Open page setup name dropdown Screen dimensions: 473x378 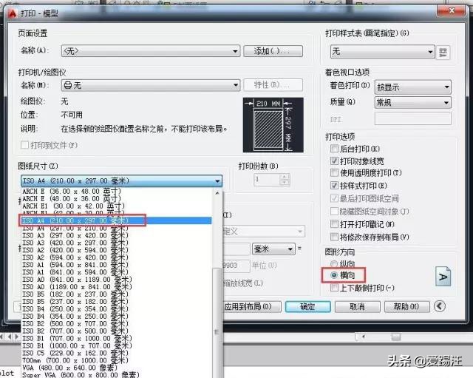[151, 51]
